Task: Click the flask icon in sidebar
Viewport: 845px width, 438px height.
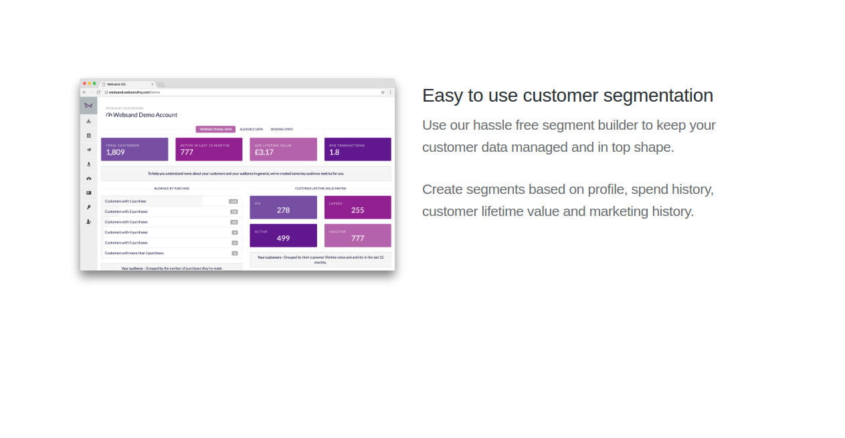Action: 88,164
